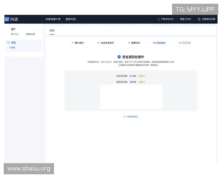Open 客服工作台 in the header
The height and width of the screenshot is (178, 222).
(x=185, y=19)
